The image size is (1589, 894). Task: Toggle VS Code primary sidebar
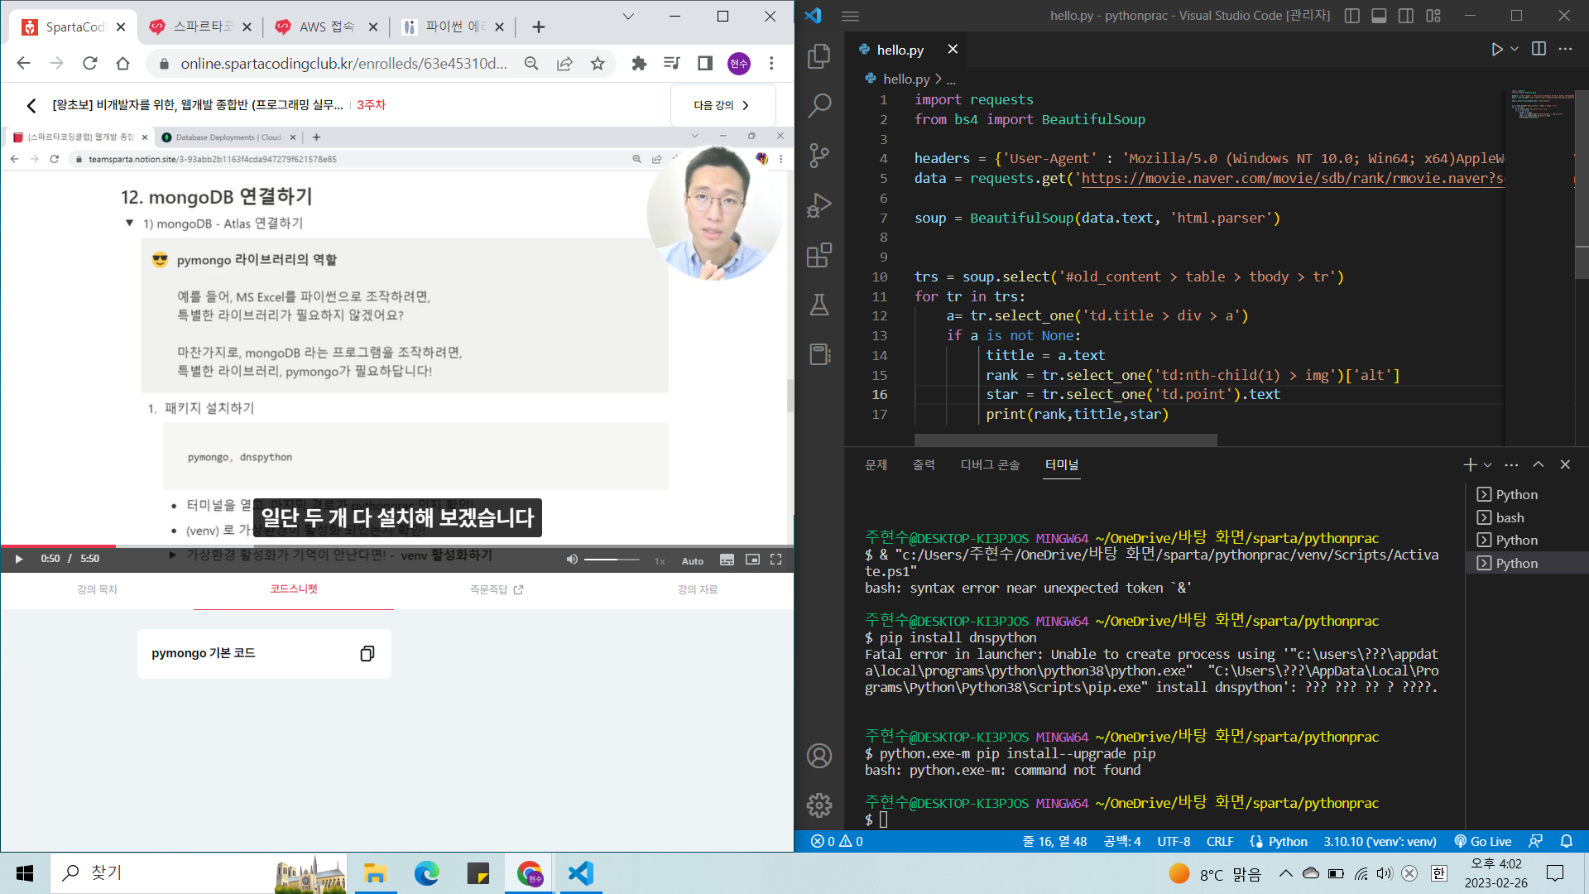1352,16
